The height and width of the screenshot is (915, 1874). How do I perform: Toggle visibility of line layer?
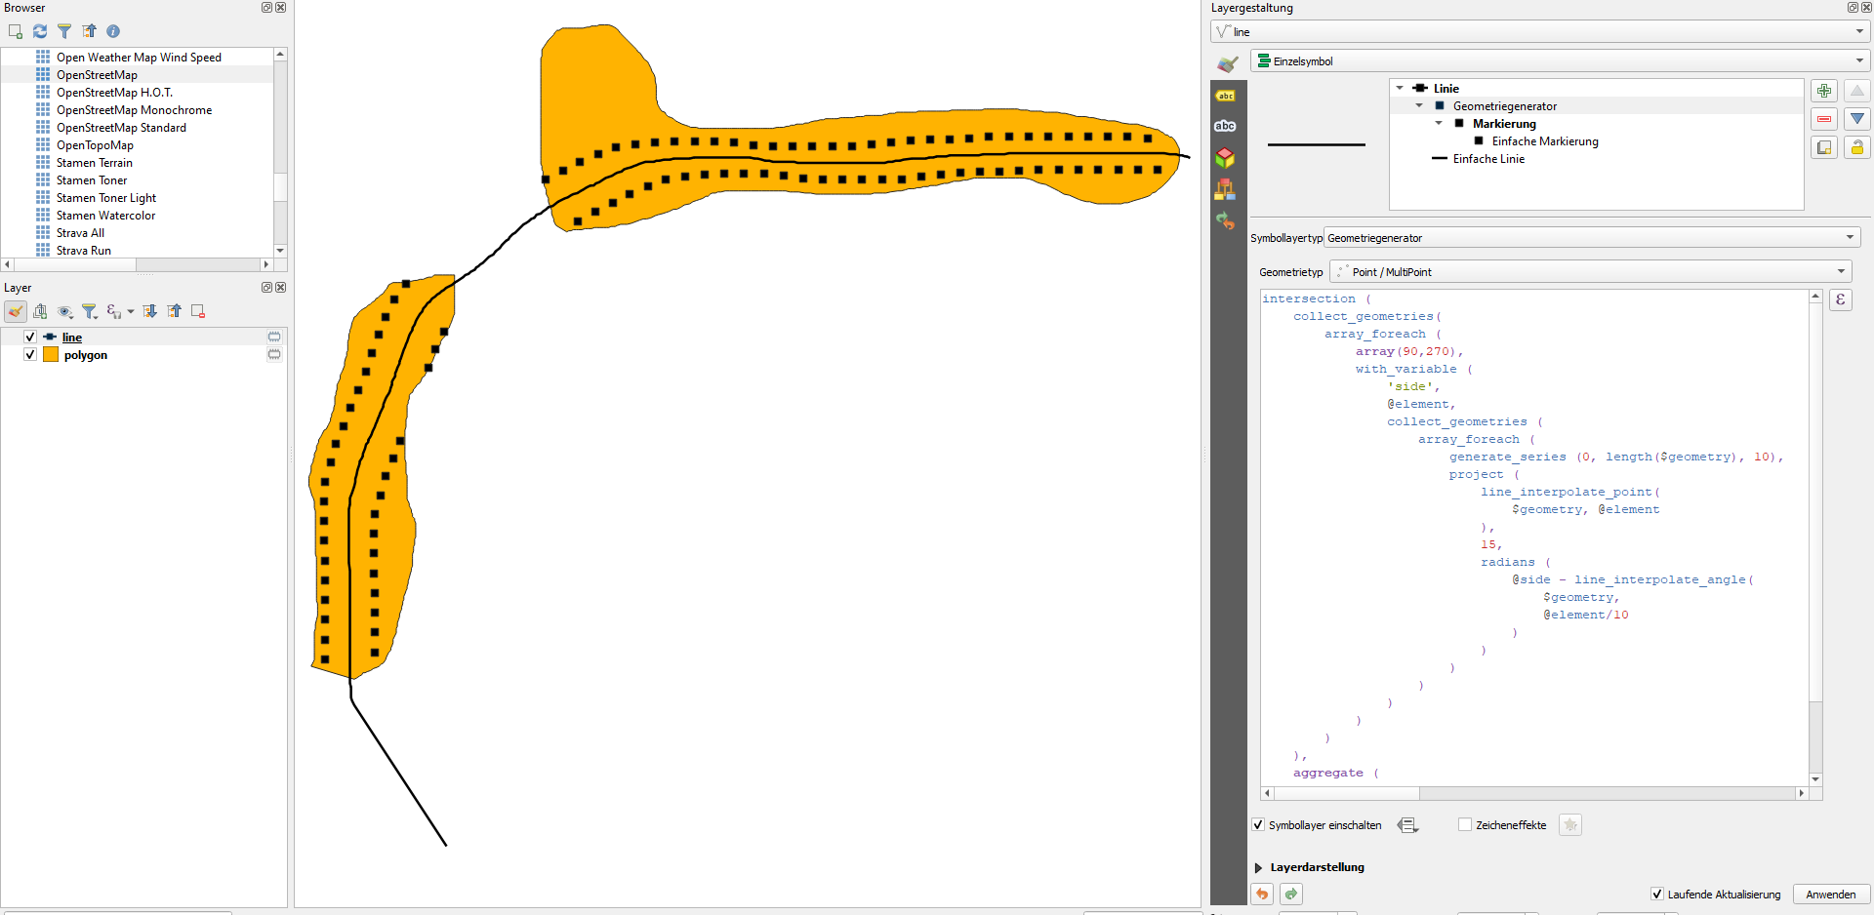tap(30, 337)
